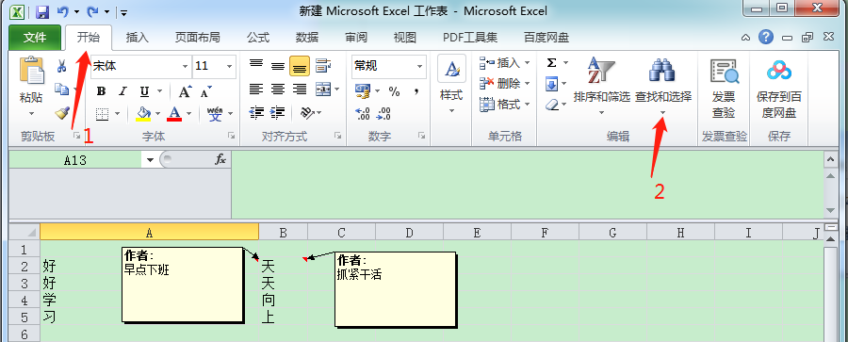Apply red font color A
This screenshot has height=342, width=848.
coord(174,113)
